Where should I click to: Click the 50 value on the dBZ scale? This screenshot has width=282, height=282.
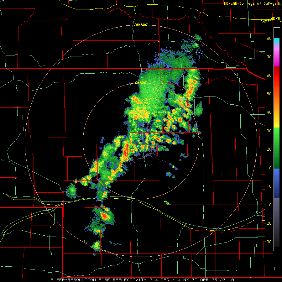pos(269,94)
